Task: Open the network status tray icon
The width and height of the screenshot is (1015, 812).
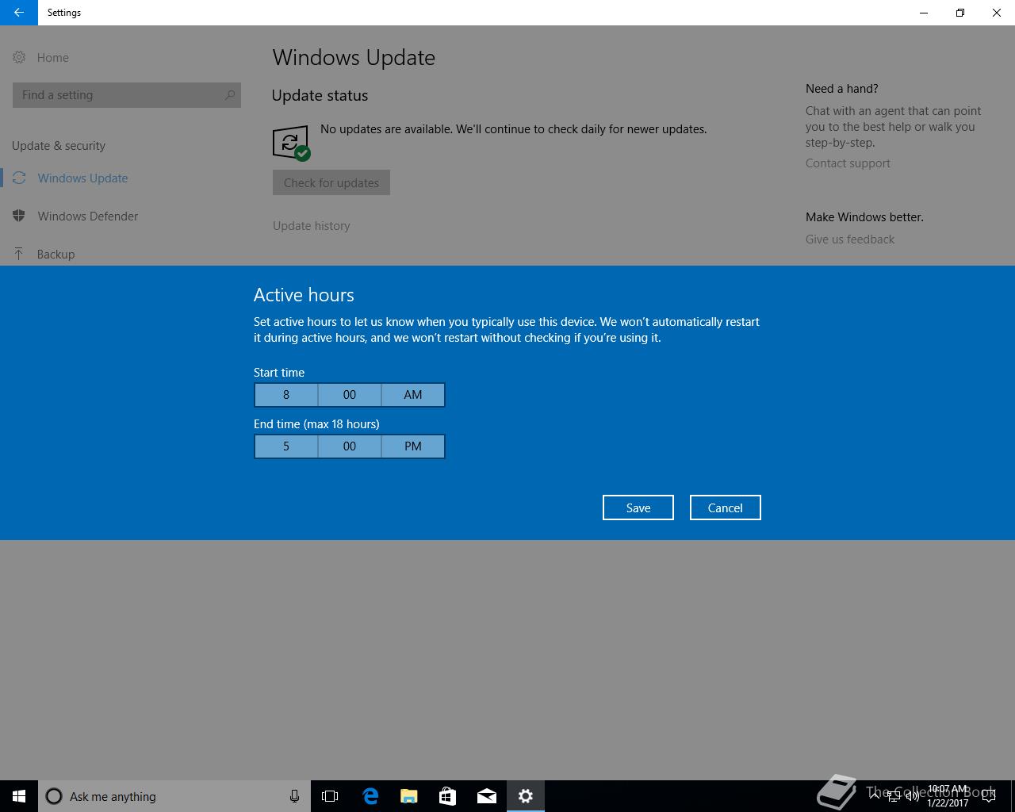Action: coord(894,795)
